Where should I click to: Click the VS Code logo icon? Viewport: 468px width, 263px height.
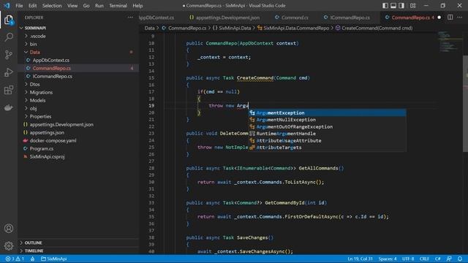(x=7, y=6)
